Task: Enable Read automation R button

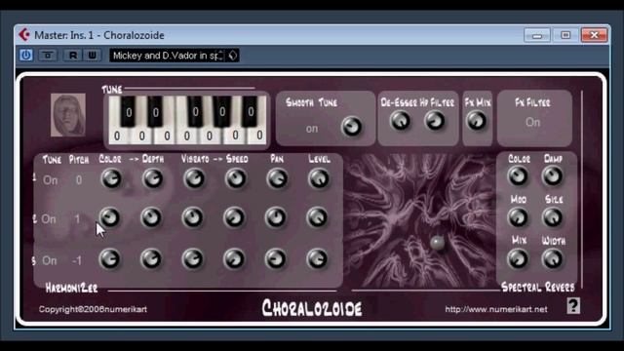Action: (x=73, y=56)
